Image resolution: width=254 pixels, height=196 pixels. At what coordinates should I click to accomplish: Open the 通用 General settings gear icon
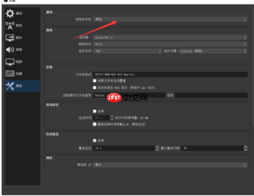coord(10,13)
